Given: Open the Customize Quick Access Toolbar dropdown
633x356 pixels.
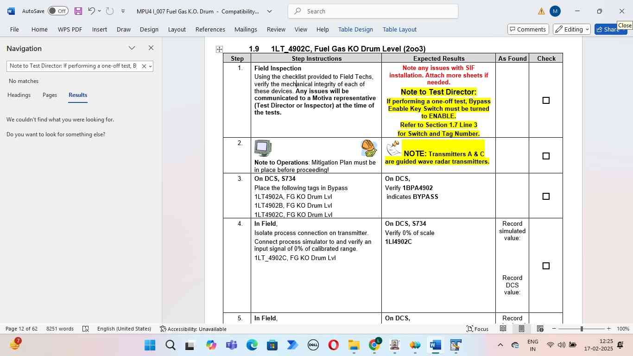Looking at the screenshot, I should tap(123, 11).
